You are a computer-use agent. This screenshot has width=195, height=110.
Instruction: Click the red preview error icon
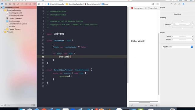(132, 8)
